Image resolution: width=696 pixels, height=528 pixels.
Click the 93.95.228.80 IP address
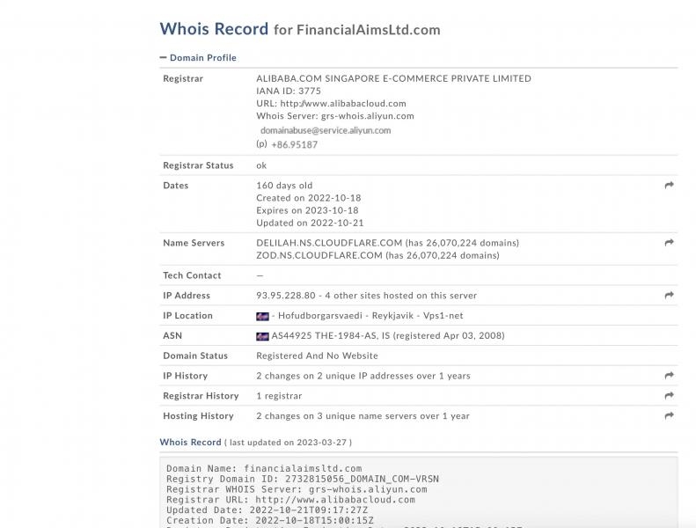point(286,296)
